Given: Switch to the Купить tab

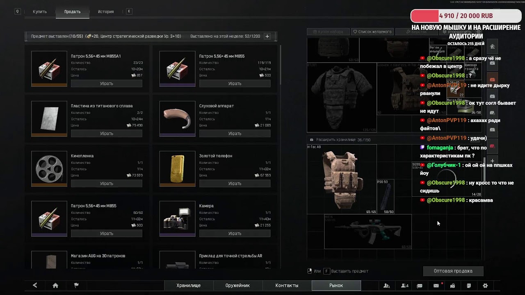Looking at the screenshot, I should click(x=40, y=11).
